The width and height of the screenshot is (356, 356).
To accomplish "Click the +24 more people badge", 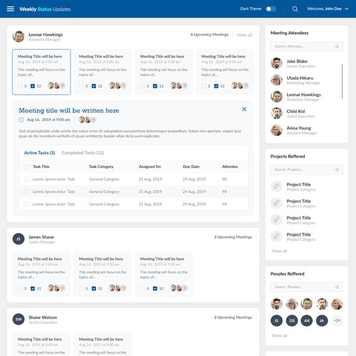I will pyautogui.click(x=337, y=320).
